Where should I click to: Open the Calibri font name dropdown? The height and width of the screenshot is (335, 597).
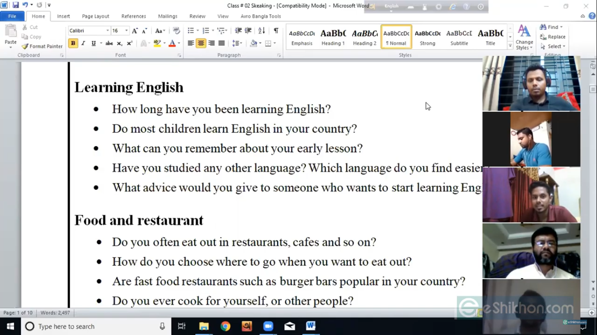click(x=108, y=31)
